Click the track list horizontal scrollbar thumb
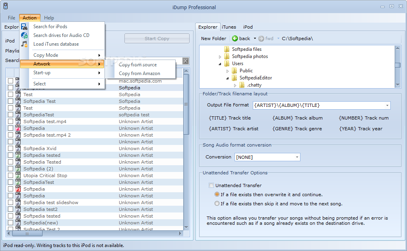Image resolution: width=407 pixels, height=251 pixels. (x=27, y=234)
